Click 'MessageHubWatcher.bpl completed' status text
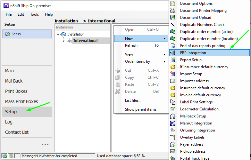Image resolution: width=251 pixels, height=160 pixels. coord(49,156)
